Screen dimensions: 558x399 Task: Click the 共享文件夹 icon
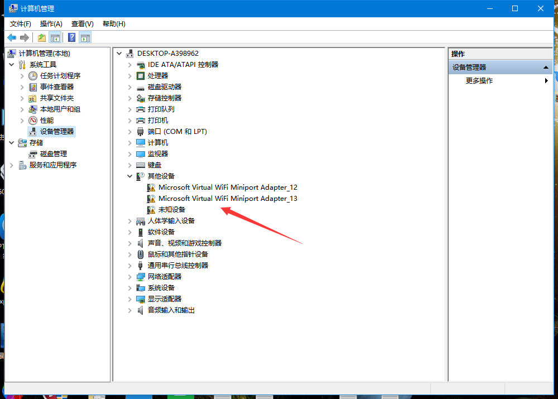pyautogui.click(x=33, y=98)
